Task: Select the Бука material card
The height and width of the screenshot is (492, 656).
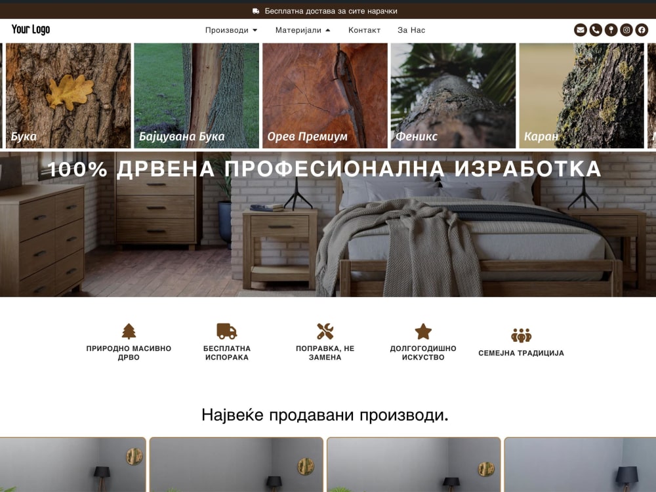Action: click(68, 96)
